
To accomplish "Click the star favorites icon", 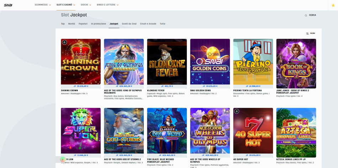I will coord(333,5).
